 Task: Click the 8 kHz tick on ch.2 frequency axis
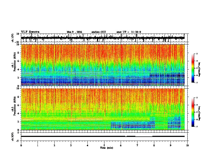19,97
